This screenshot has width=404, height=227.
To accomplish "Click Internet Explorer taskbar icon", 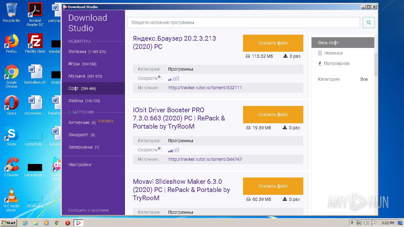I will click(x=25, y=223).
